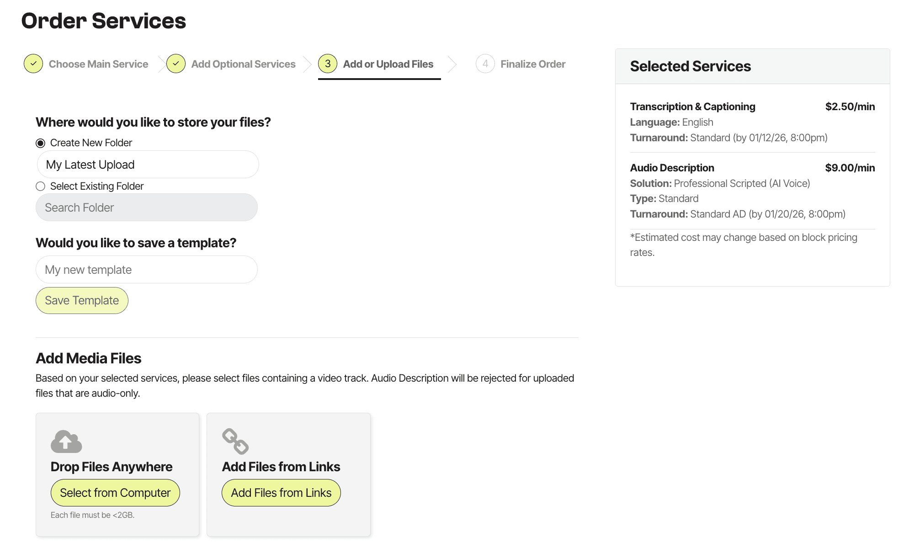Viewport: 909px width, 543px height.
Task: Click the My Latest Upload folder name field
Action: click(148, 165)
